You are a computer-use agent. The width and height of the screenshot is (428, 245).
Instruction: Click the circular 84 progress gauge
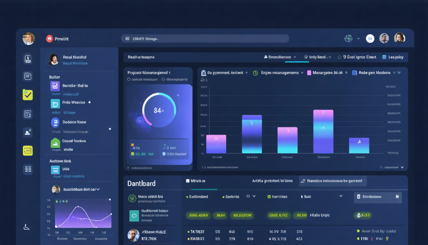coord(159,110)
